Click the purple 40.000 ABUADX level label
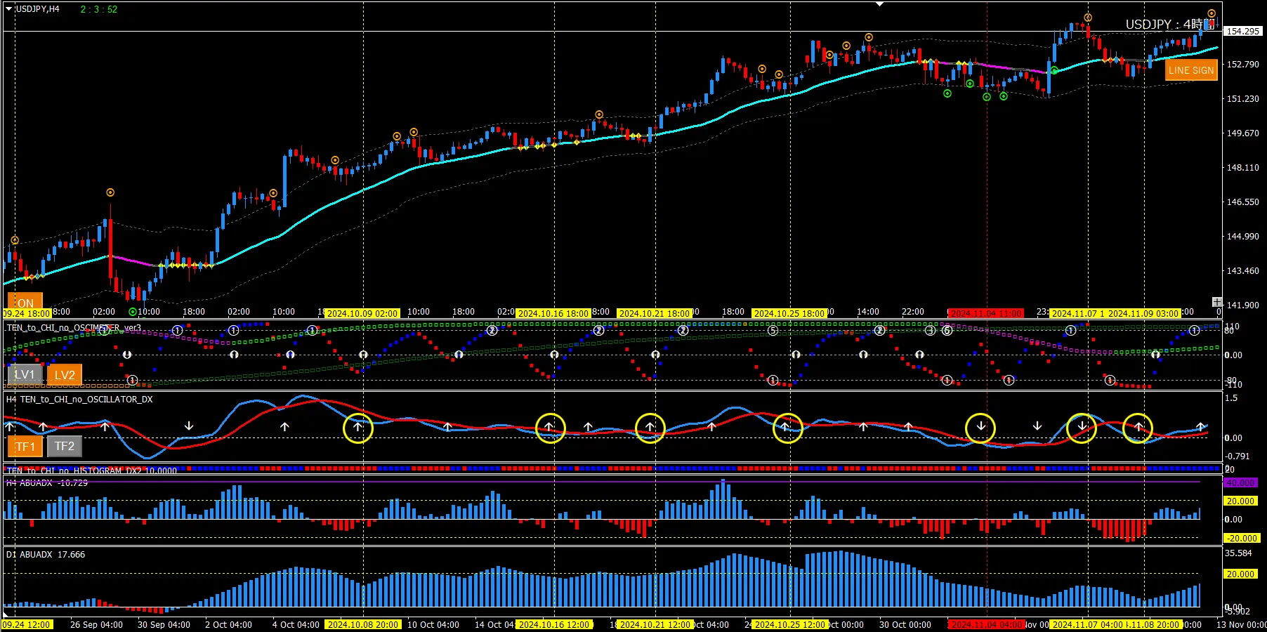Screen dimensions: 1267x632 (x=1240, y=482)
